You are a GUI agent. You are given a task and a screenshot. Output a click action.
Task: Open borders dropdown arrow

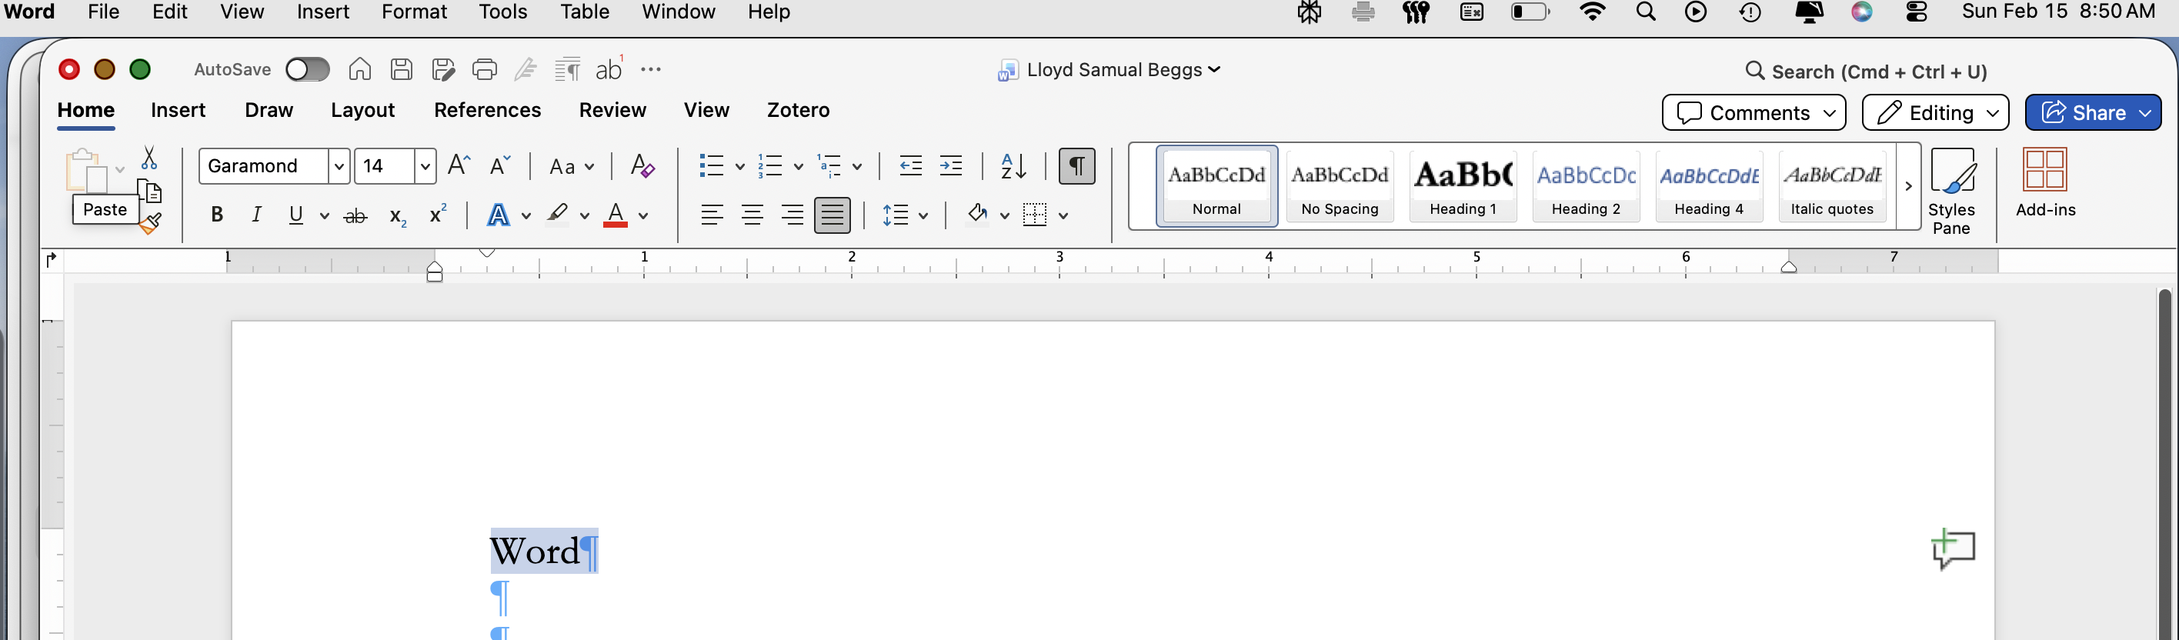click(1063, 216)
